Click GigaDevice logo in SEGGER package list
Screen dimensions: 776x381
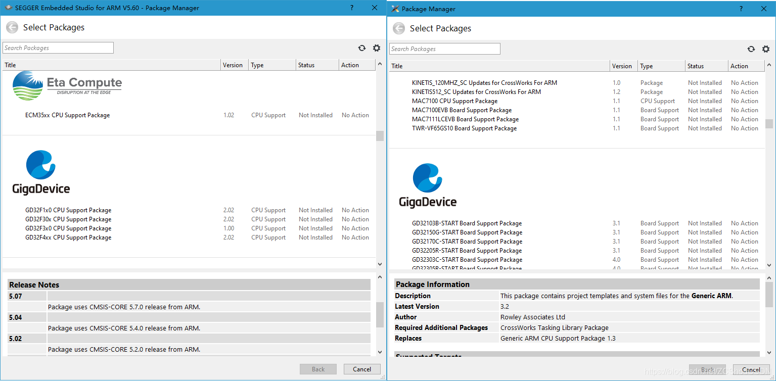[x=41, y=172]
